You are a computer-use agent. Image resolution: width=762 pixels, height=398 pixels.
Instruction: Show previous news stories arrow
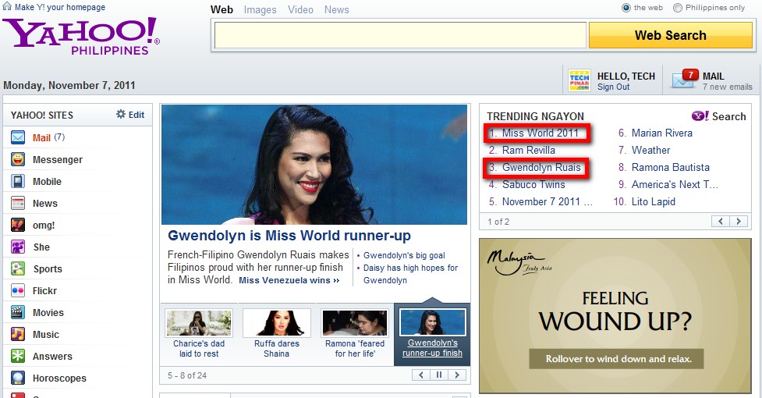[421, 375]
